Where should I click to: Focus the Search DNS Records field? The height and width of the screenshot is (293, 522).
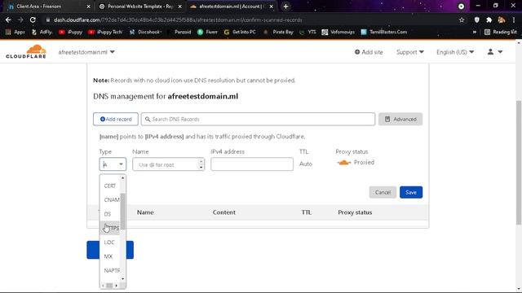258,119
